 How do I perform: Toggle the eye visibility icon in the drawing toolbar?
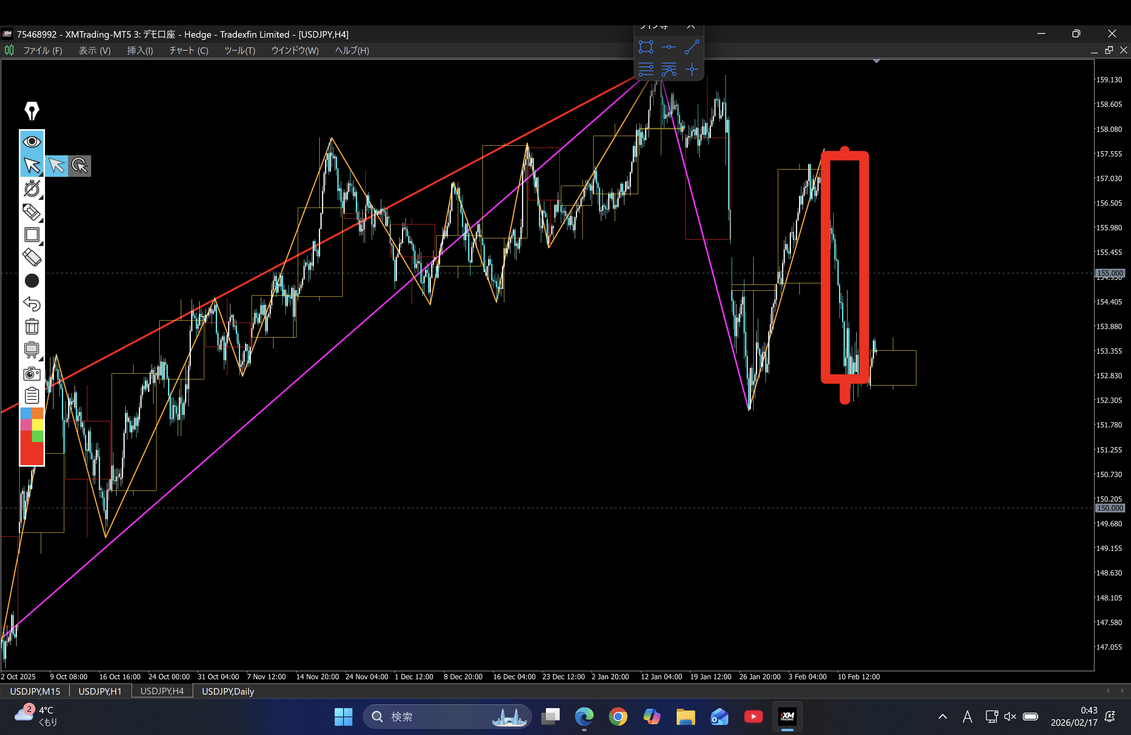[32, 141]
